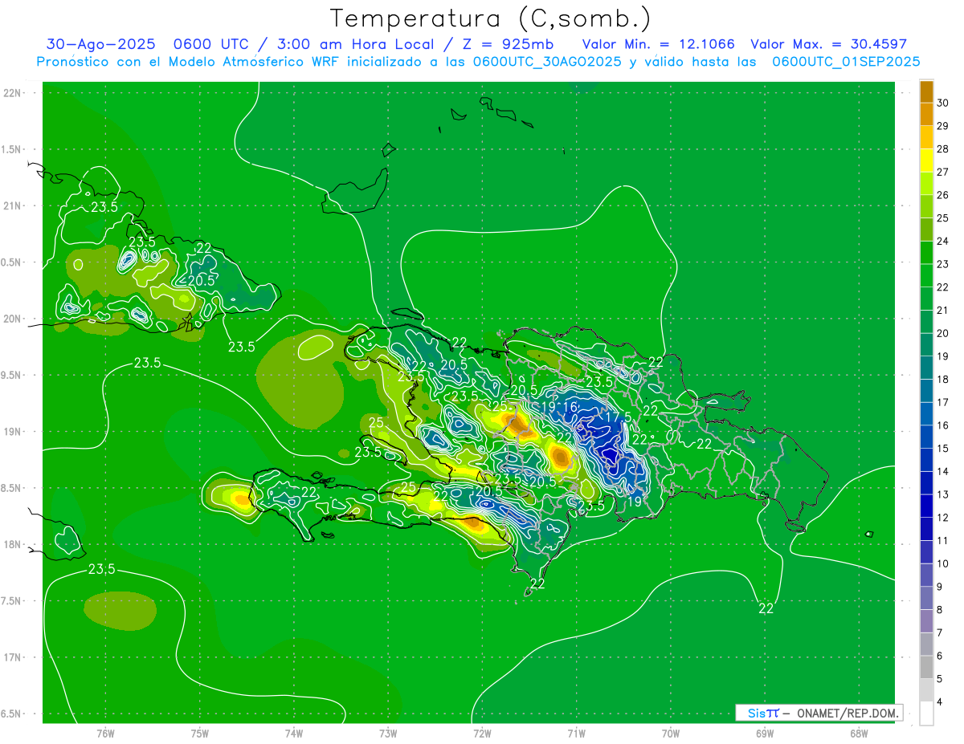Image resolution: width=964 pixels, height=744 pixels.
Task: Click the "9.5N" latitude axis label
Action: [x=12, y=375]
